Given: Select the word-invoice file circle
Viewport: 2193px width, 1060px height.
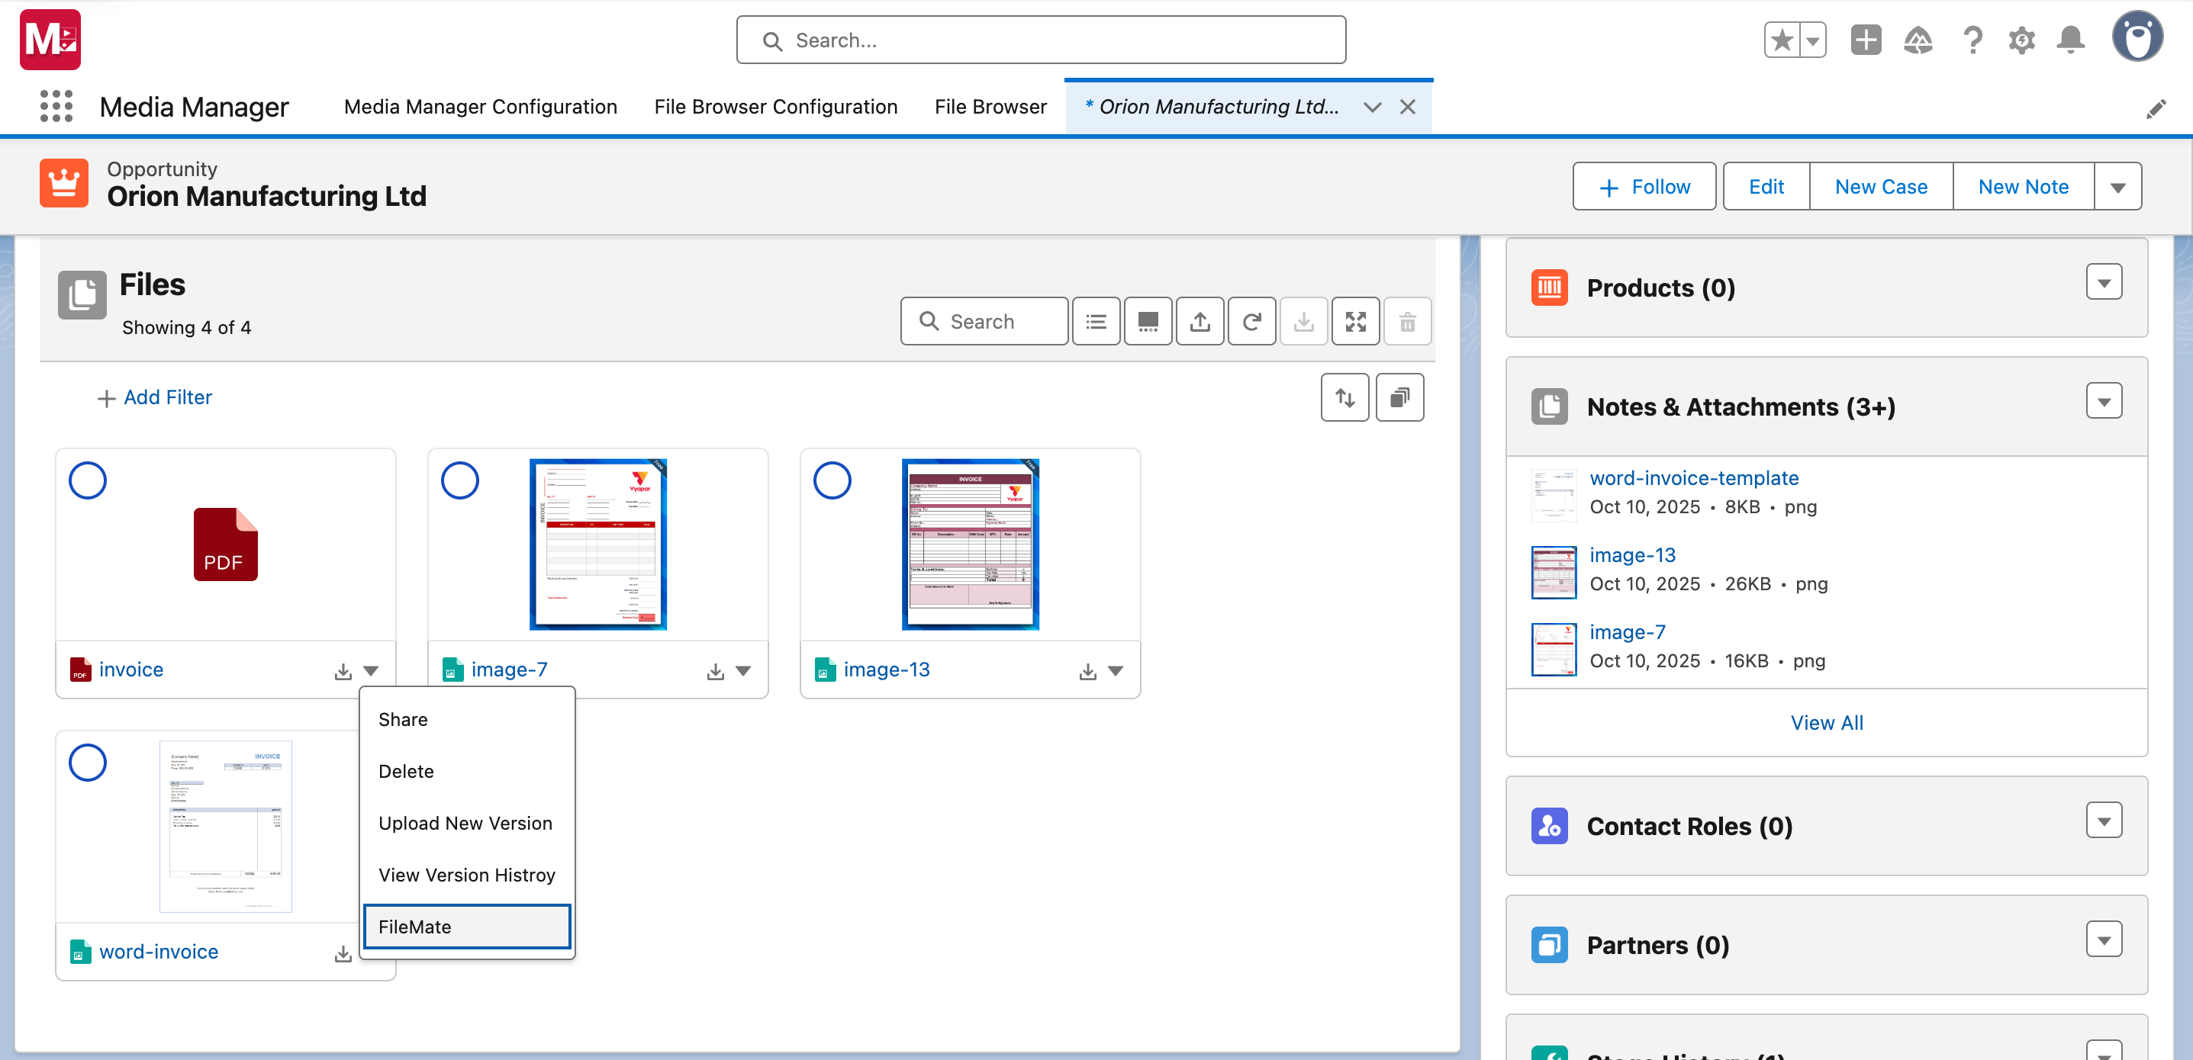Looking at the screenshot, I should [88, 763].
